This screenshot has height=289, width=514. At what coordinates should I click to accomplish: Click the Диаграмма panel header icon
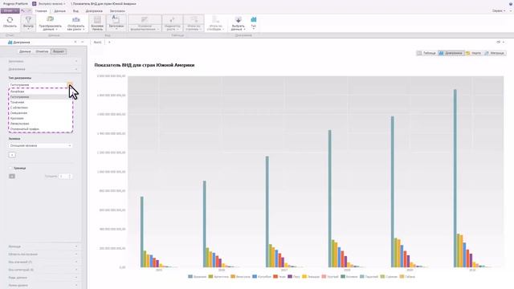[10, 43]
